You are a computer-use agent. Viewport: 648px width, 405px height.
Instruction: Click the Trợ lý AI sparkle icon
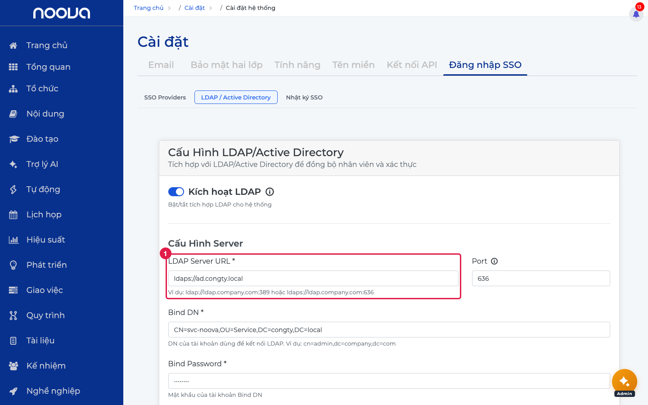[13, 164]
